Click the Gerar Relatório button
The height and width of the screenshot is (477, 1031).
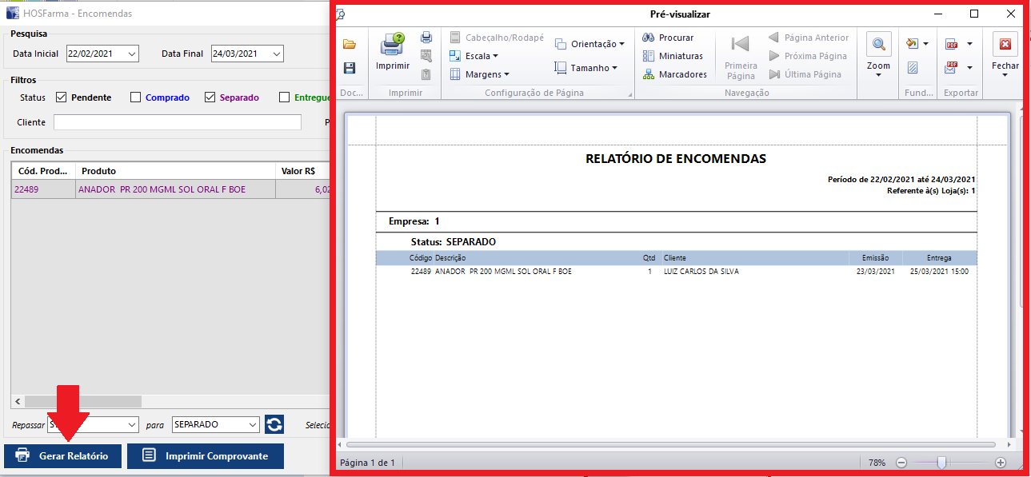(x=62, y=456)
